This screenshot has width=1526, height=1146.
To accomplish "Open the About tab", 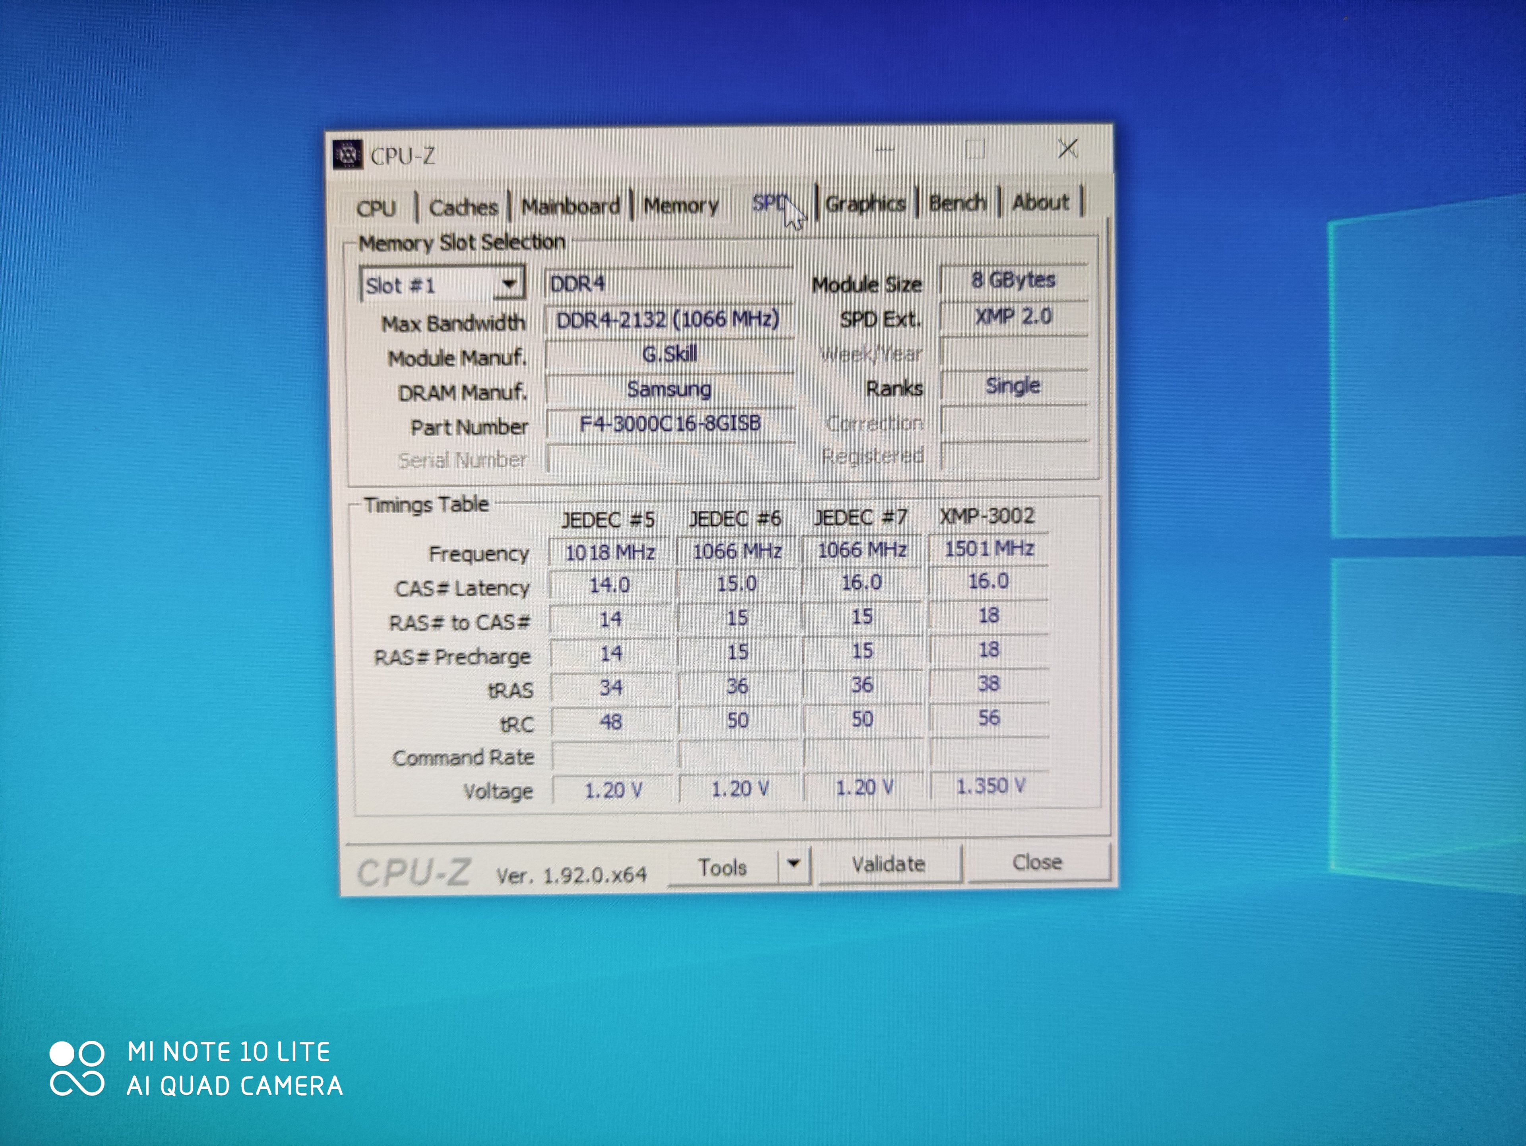I will click(x=1040, y=202).
